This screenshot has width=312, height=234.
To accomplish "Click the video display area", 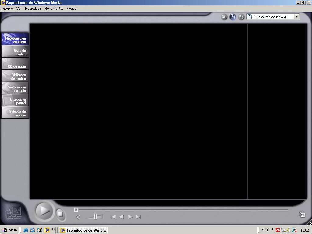I will pos(139,112).
